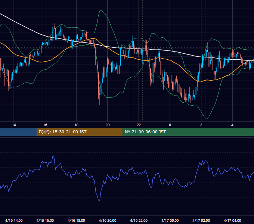Image resolution: width=254 pixels, height=224 pixels.
Task: Click hour label 2 on chart axis
Action: (201, 125)
